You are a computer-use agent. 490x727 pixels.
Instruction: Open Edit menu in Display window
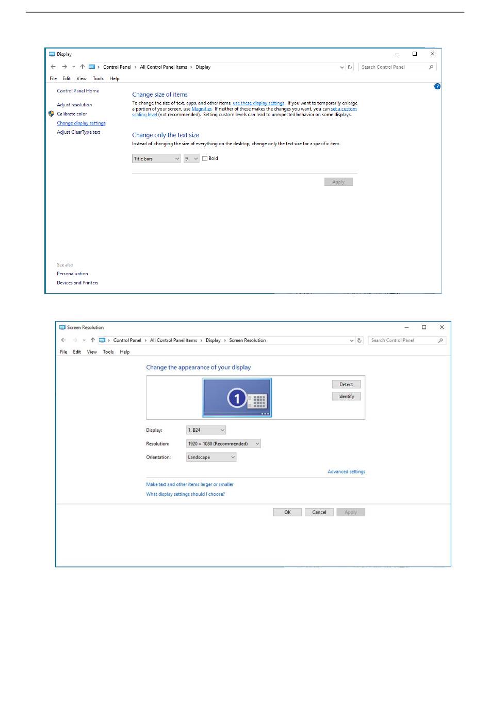(67, 78)
